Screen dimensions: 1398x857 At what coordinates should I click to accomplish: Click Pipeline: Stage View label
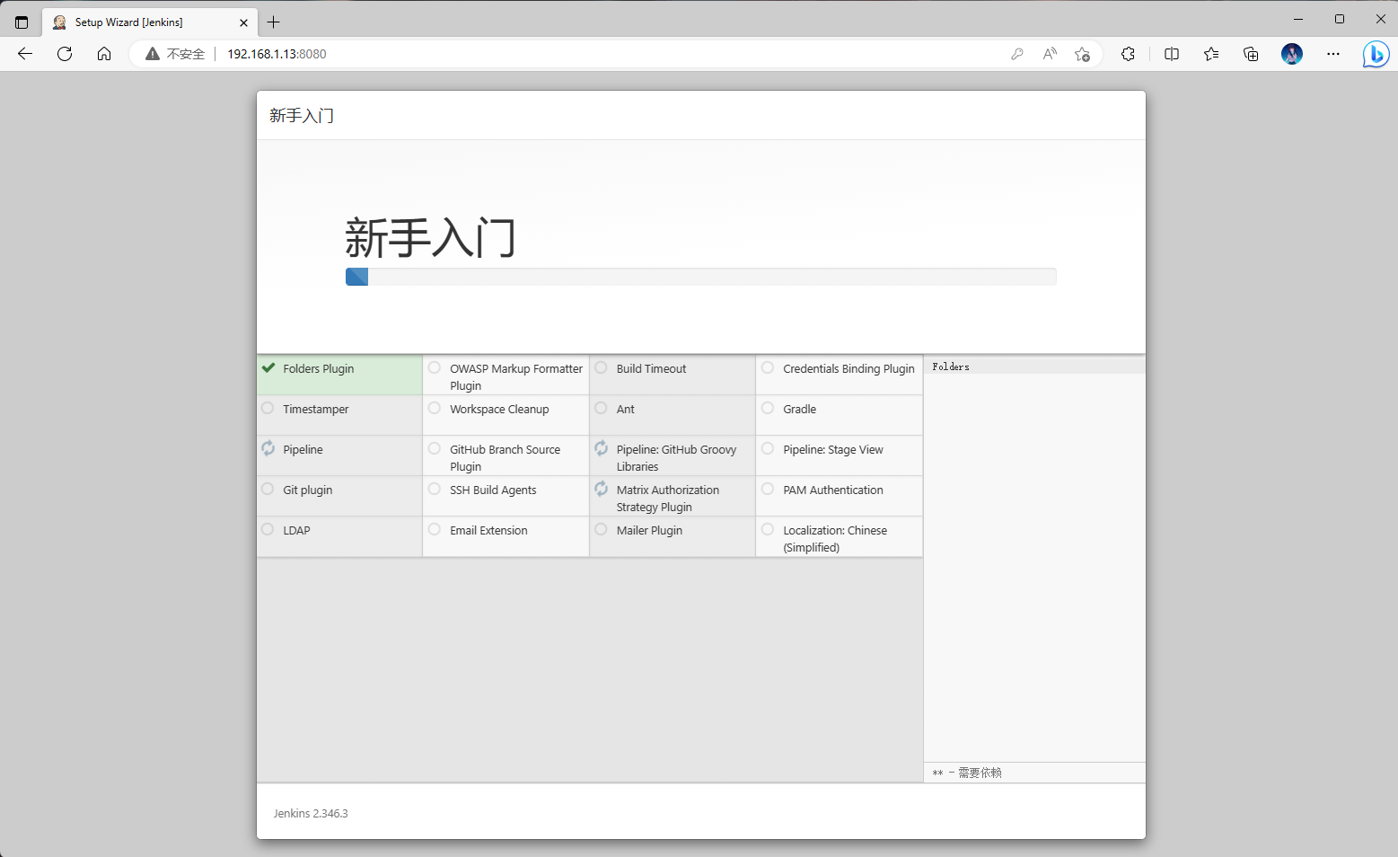(833, 450)
